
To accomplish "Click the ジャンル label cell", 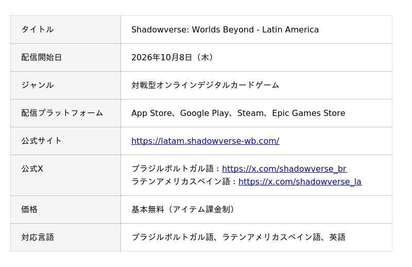I will tap(66, 86).
